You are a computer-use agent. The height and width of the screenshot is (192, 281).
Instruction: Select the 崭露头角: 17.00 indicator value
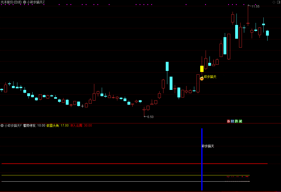tap(57, 125)
